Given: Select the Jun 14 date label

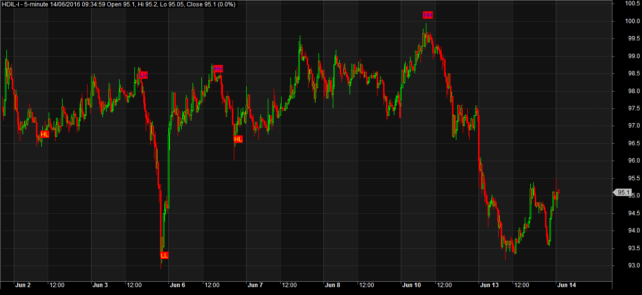Looking at the screenshot, I should pos(566,285).
